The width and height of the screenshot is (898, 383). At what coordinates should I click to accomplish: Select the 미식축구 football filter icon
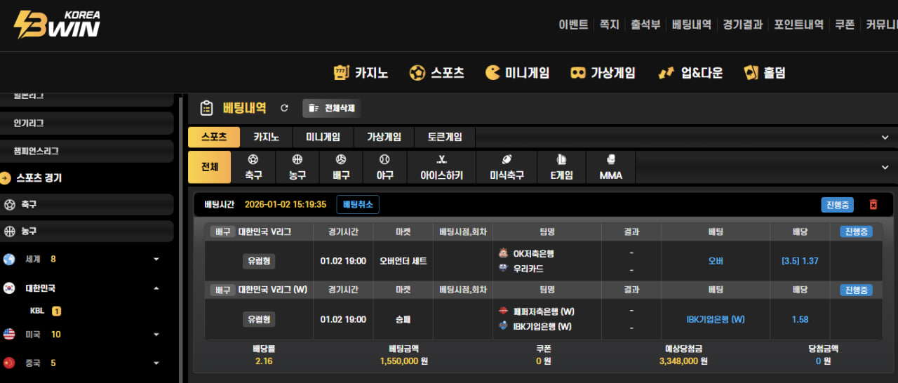click(507, 167)
